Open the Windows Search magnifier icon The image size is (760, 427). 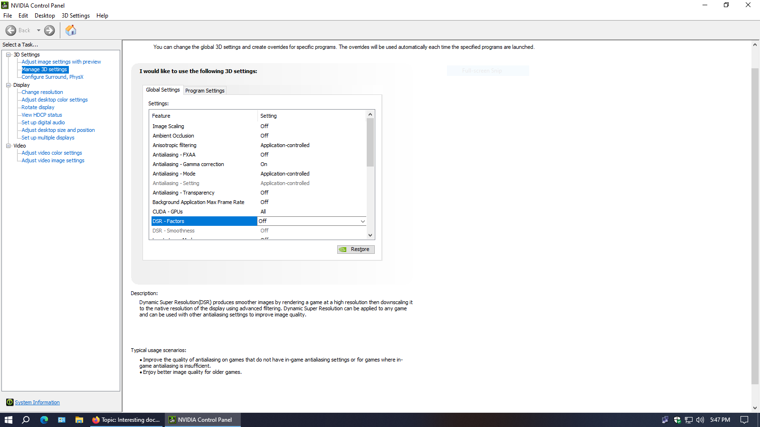(x=26, y=420)
